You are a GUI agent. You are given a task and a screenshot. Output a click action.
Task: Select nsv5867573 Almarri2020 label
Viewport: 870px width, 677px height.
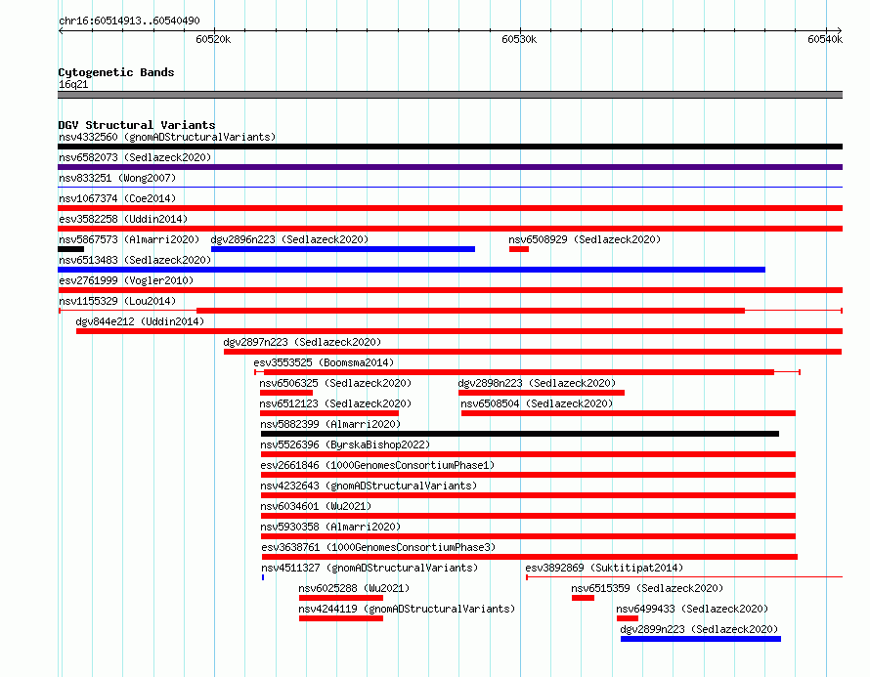129,239
